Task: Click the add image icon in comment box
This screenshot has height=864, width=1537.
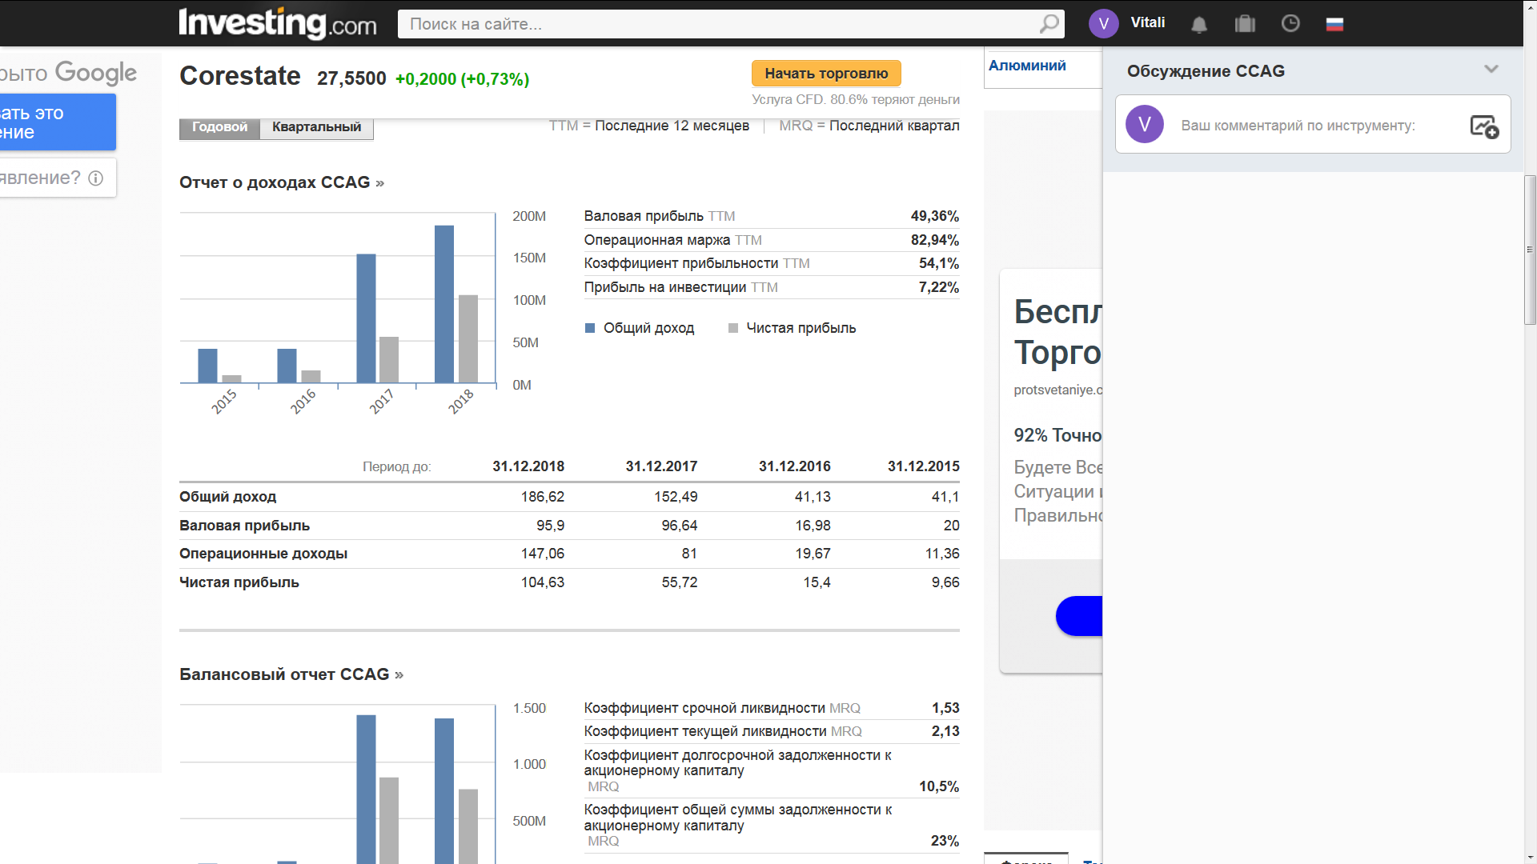Action: coord(1483,126)
